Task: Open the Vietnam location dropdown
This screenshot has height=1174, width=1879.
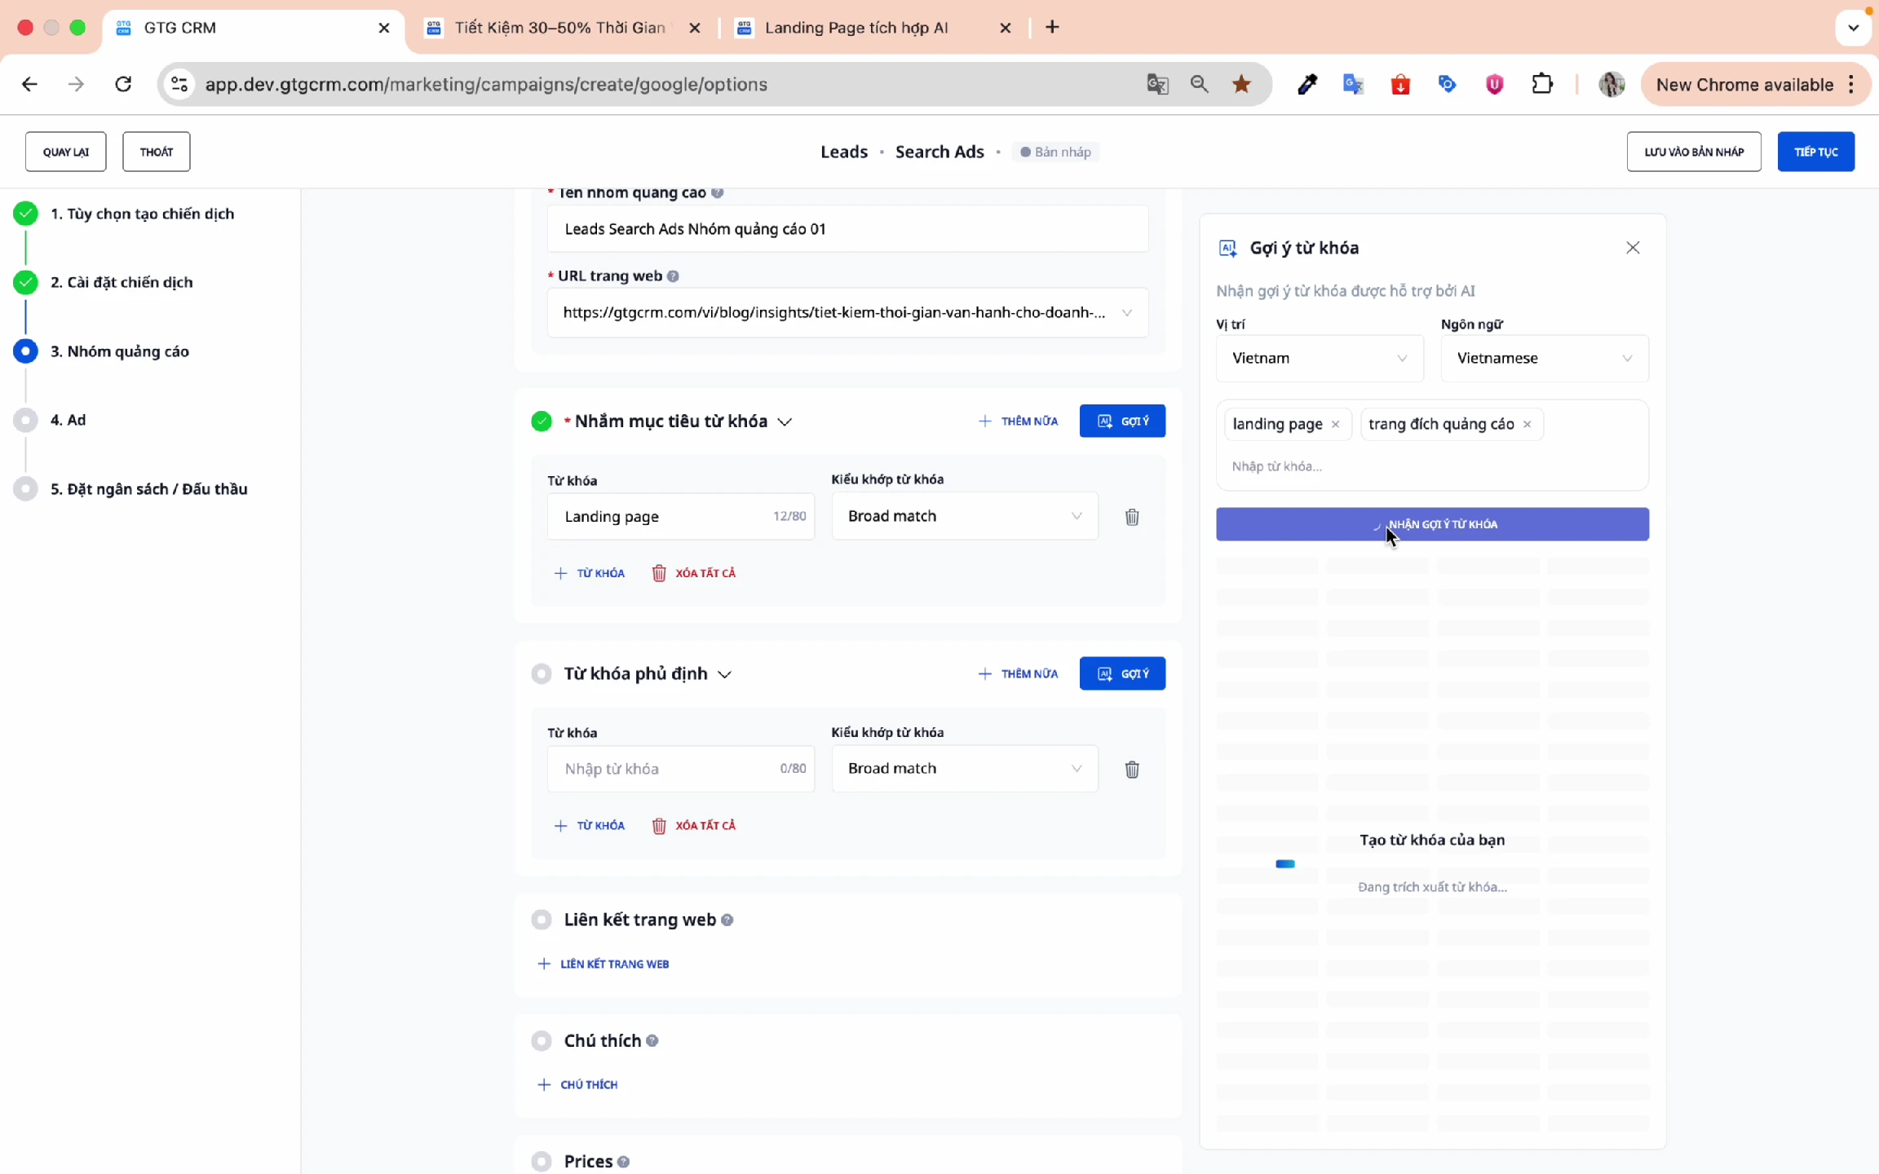Action: 1319,358
